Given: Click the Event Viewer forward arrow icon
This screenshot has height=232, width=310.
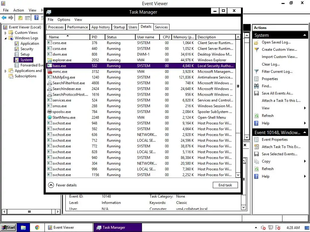Looking at the screenshot, I should [11, 18].
